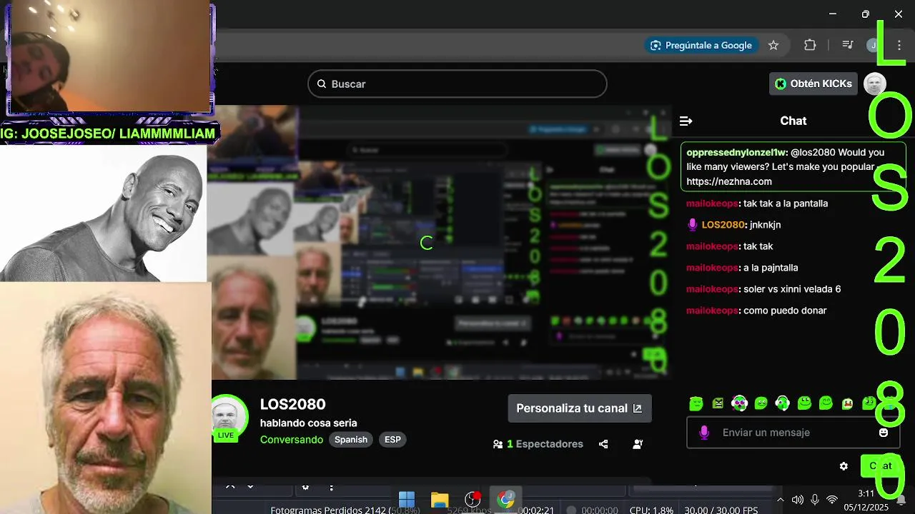Viewport: 915px width, 514px height.
Task: Click OBS 'Fotogramas Perdidos 2142' status text
Action: [x=345, y=510]
